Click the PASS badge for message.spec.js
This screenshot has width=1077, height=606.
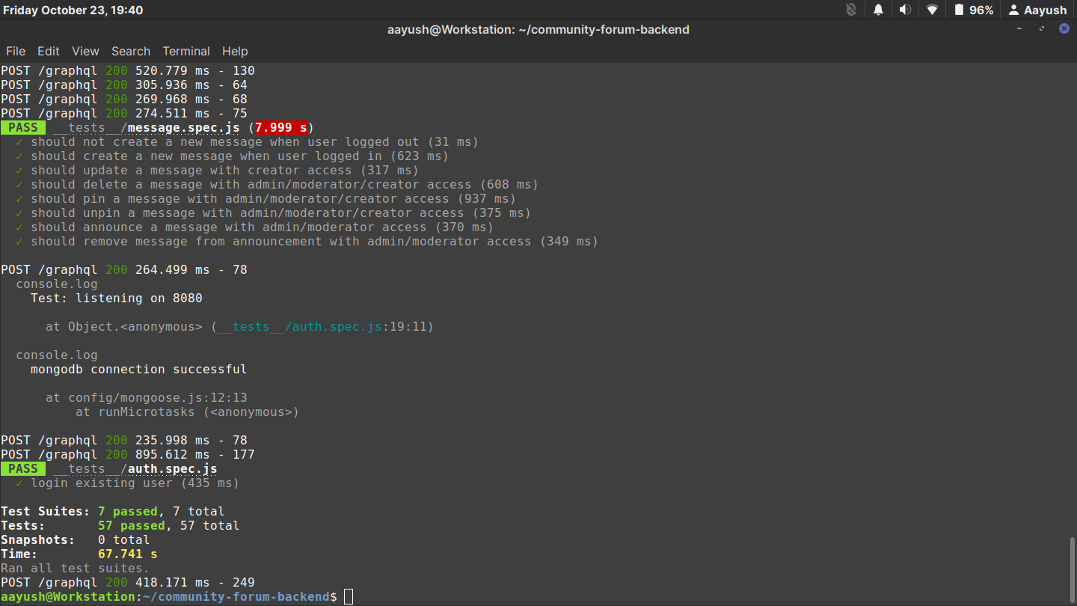click(23, 128)
